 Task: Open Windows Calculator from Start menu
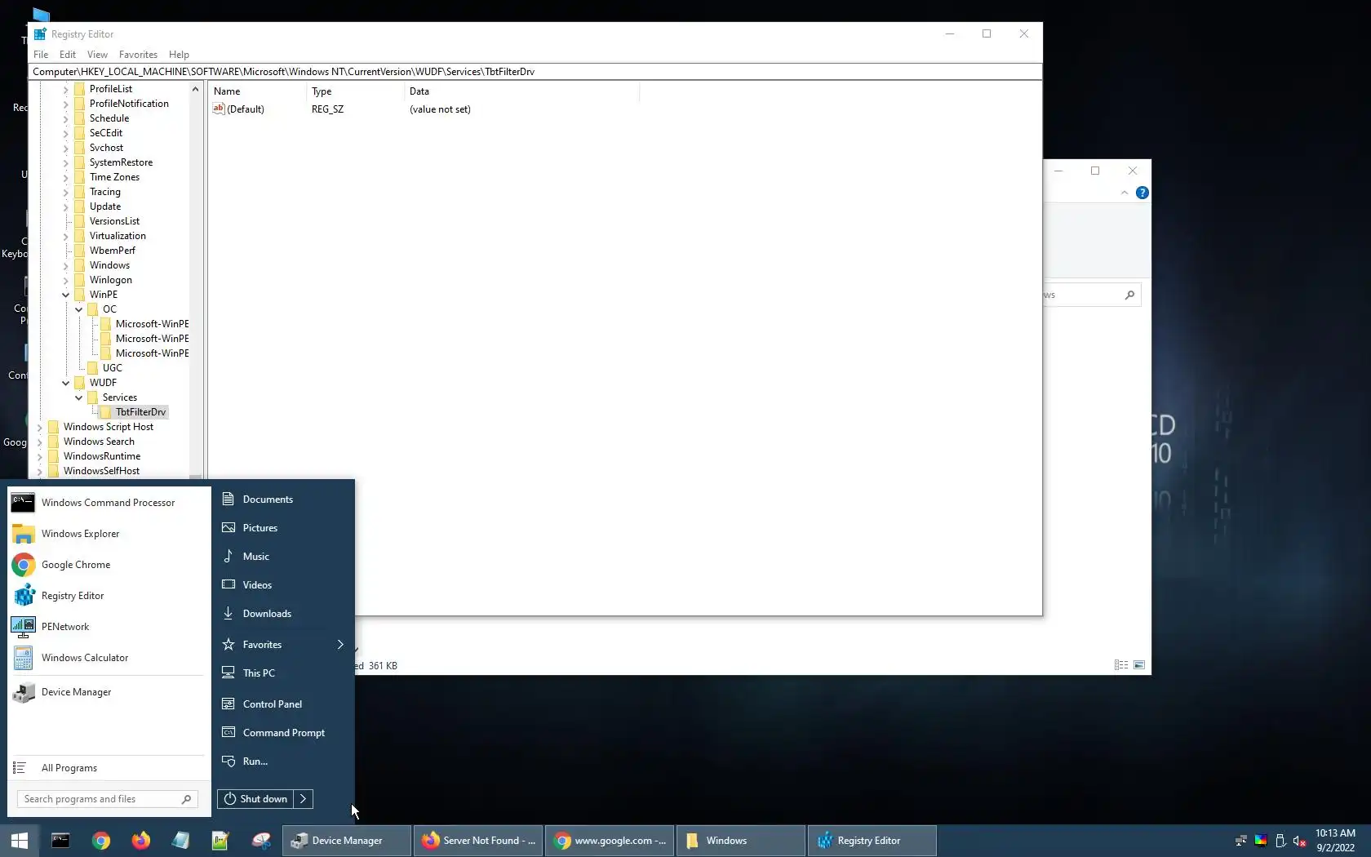pyautogui.click(x=109, y=658)
